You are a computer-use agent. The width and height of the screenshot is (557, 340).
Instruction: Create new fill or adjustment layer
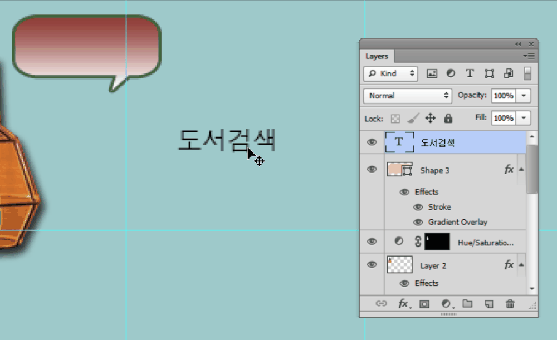pos(447,304)
